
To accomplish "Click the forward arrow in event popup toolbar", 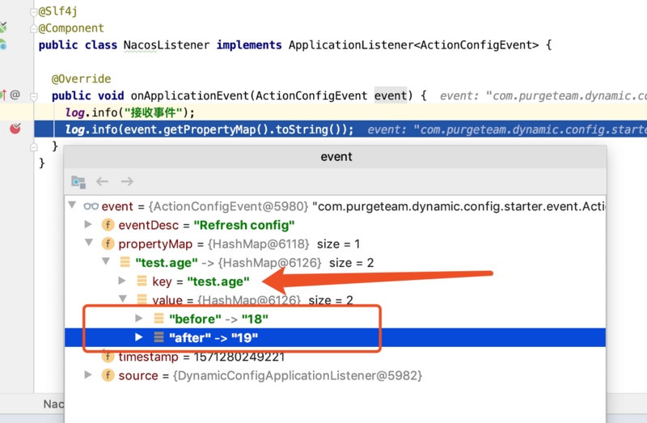I will [127, 181].
